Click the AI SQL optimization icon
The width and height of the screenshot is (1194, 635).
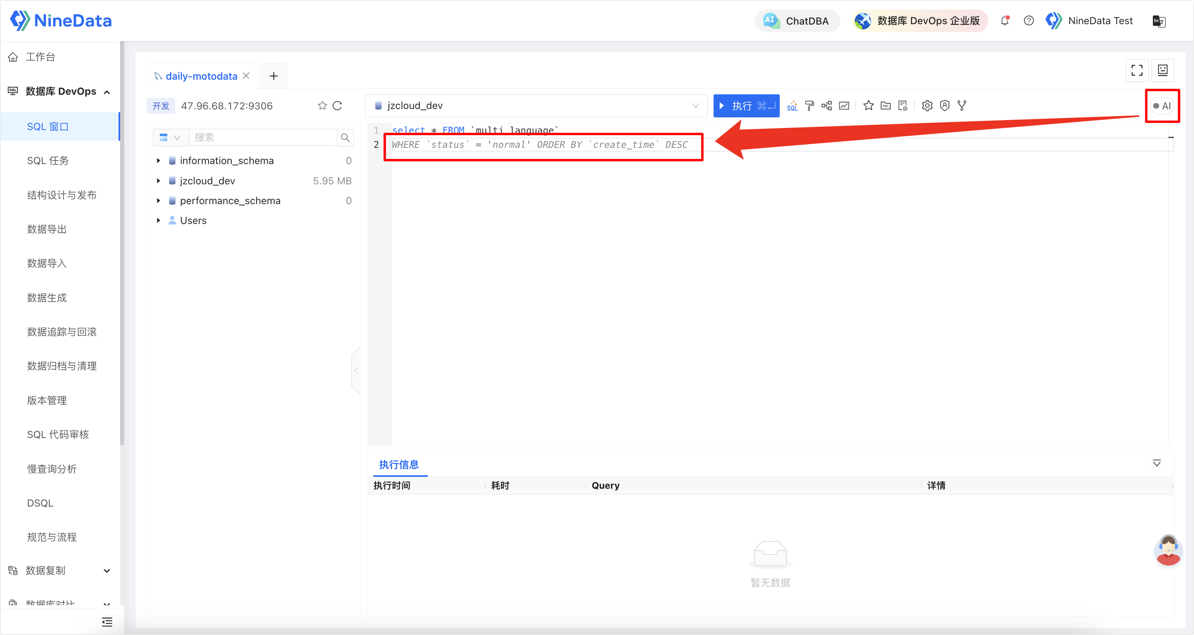(x=792, y=106)
